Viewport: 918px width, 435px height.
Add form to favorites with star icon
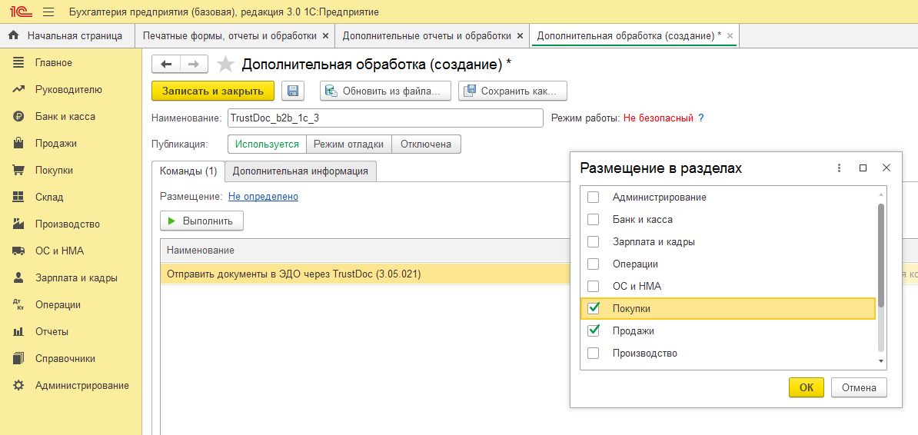225,65
